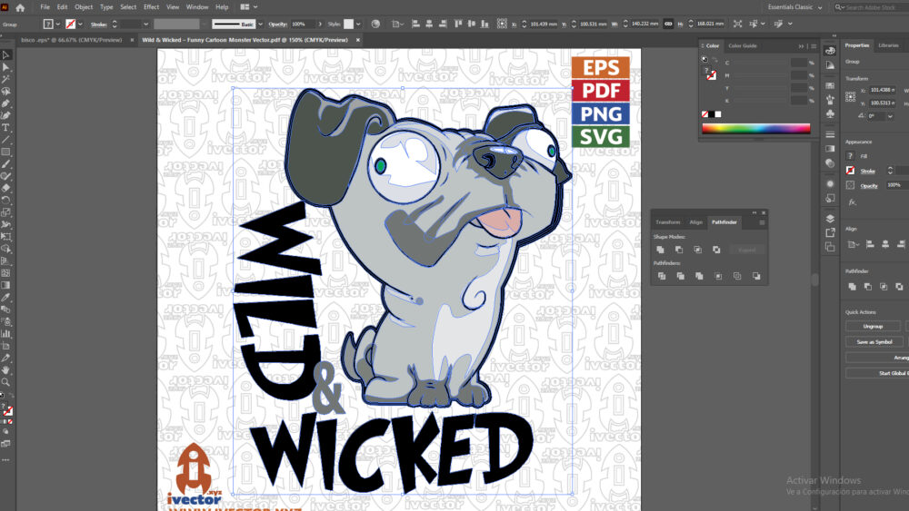Click Intersect in the floating Pathfinder panel
The height and width of the screenshot is (511, 909).
tap(697, 250)
